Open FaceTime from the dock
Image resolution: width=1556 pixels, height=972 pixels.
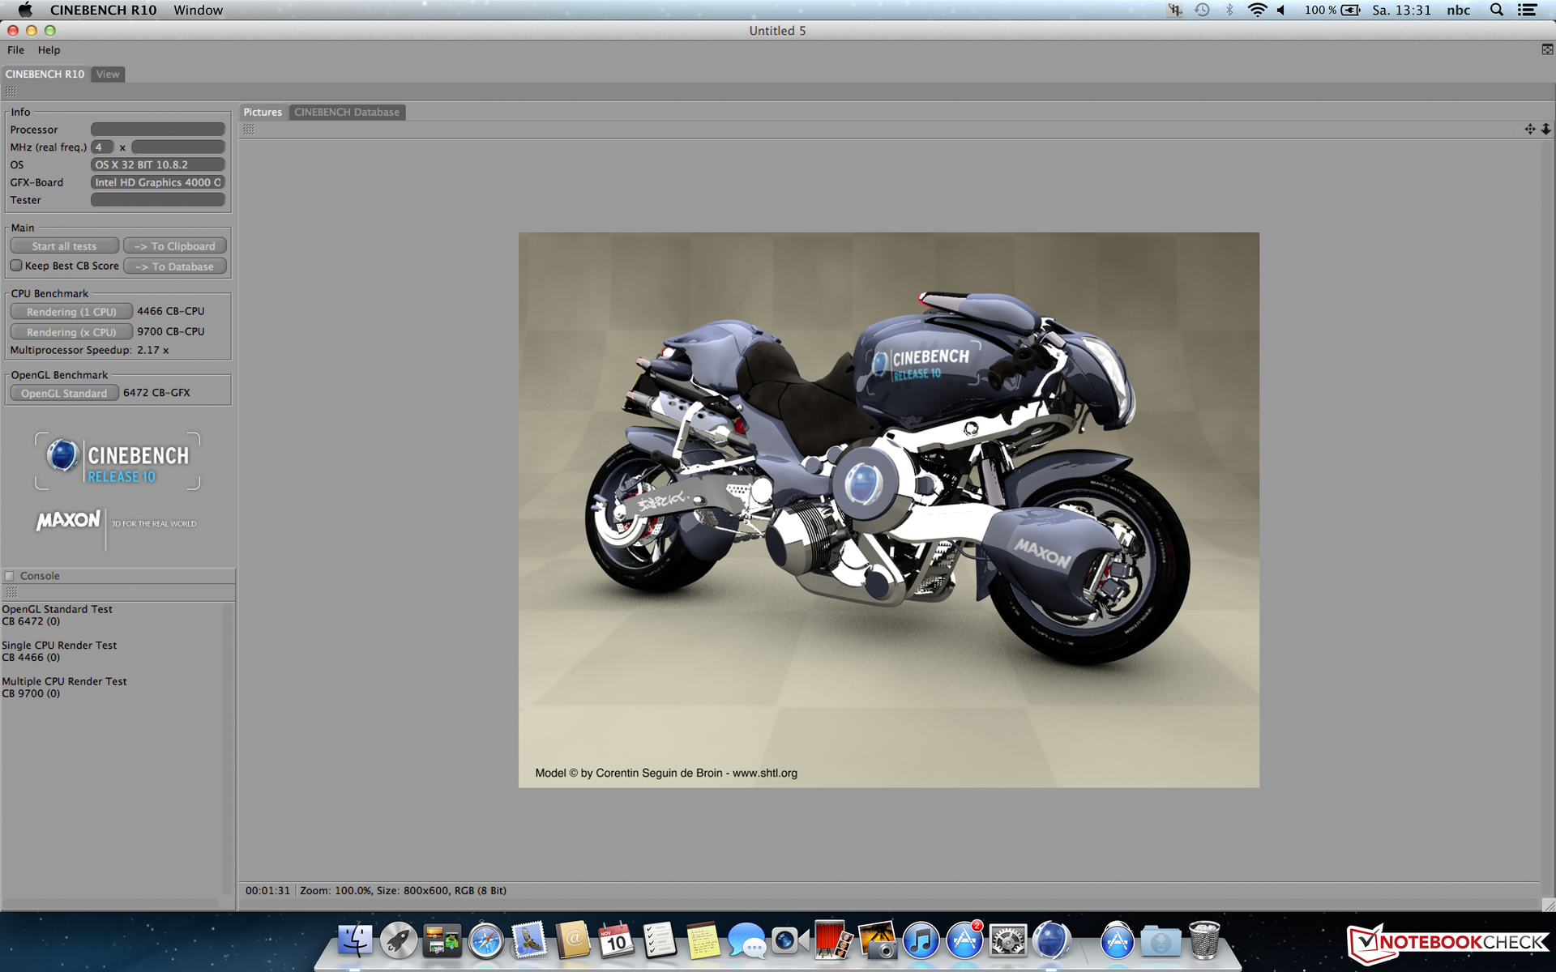pos(789,941)
